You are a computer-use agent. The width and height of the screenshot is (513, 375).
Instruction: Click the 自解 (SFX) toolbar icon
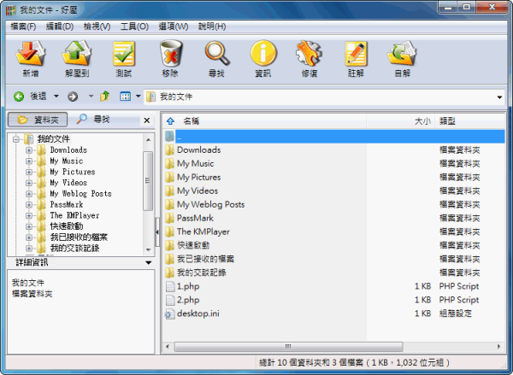coord(402,53)
